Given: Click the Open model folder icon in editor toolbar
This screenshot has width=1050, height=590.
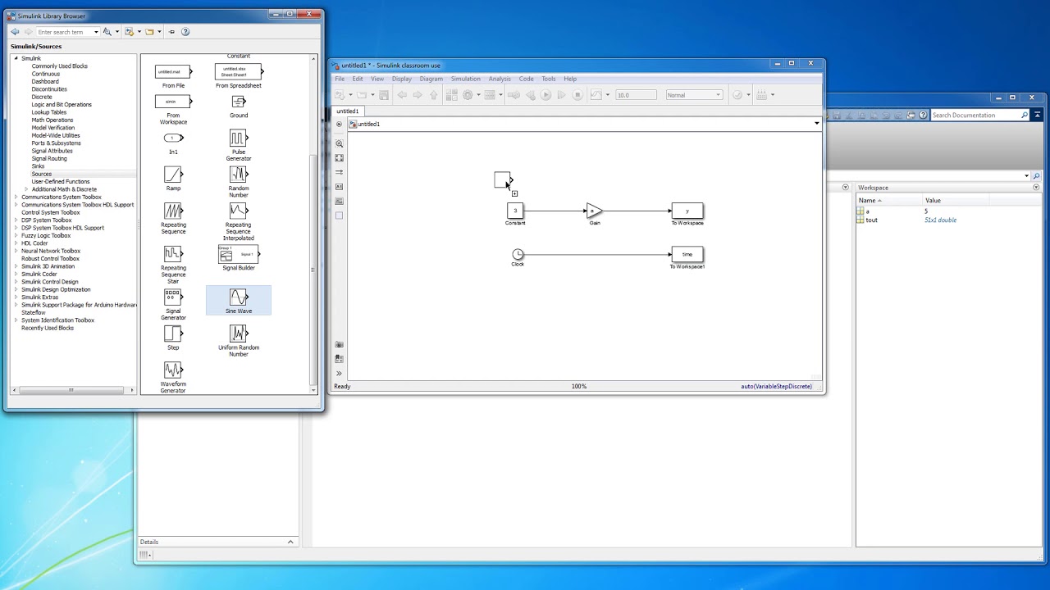Looking at the screenshot, I should point(362,95).
